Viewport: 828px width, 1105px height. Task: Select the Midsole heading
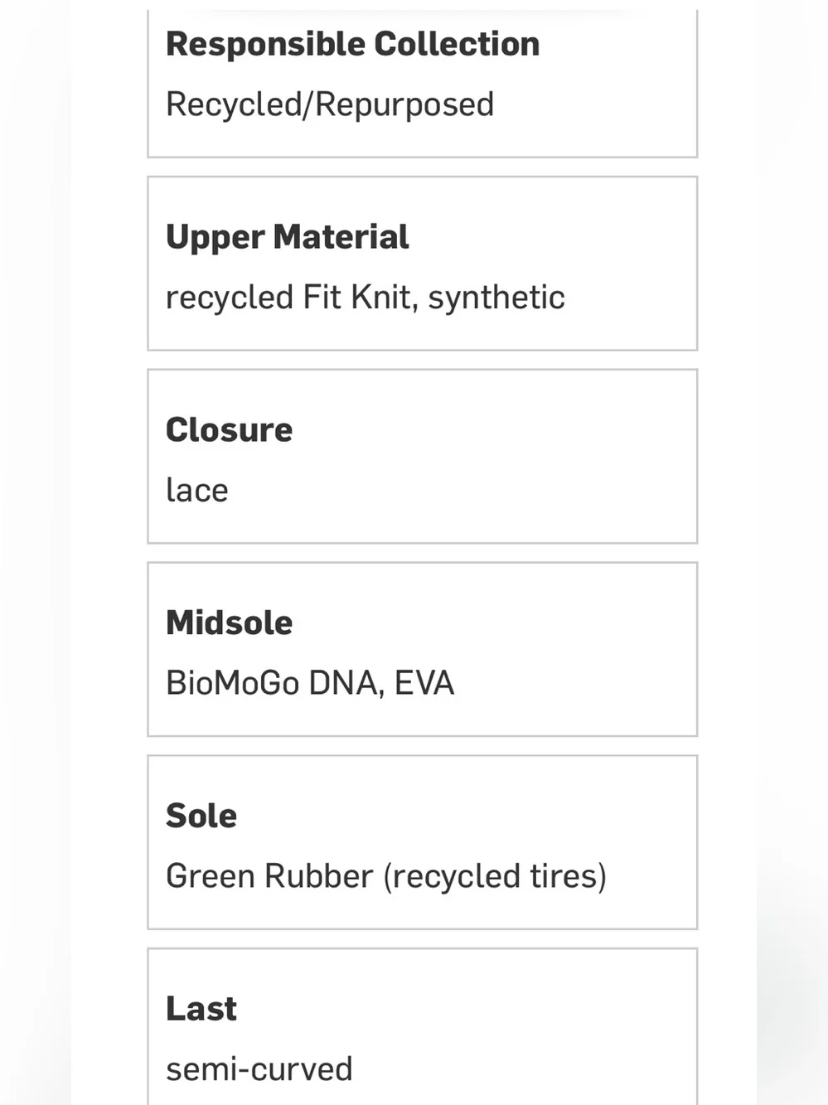pyautogui.click(x=229, y=623)
